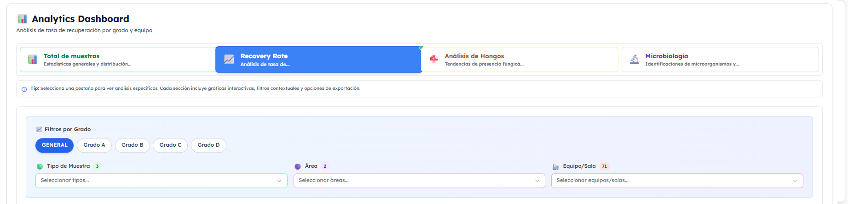This screenshot has height=204, width=848.
Task: Choose the Grado B filter button
Action: (x=132, y=145)
